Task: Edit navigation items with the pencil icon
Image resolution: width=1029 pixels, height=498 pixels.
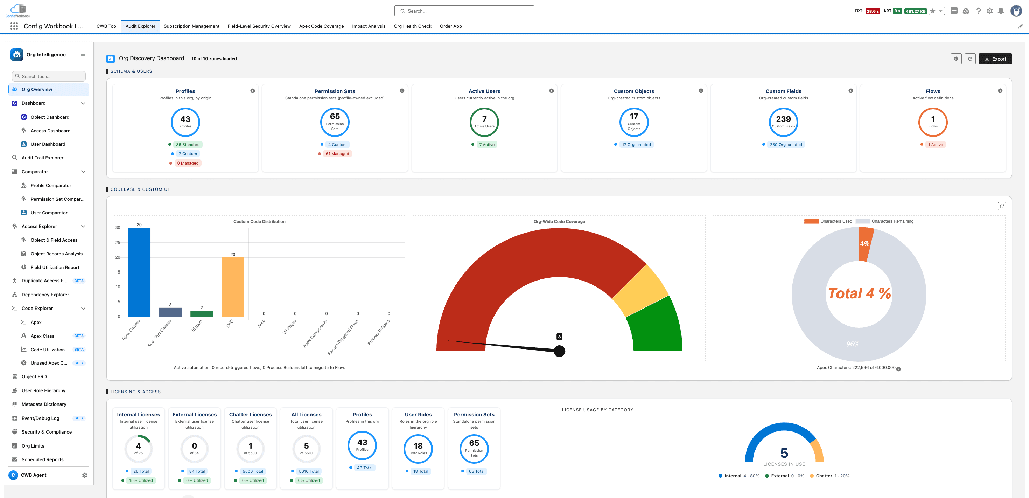Action: tap(1020, 26)
